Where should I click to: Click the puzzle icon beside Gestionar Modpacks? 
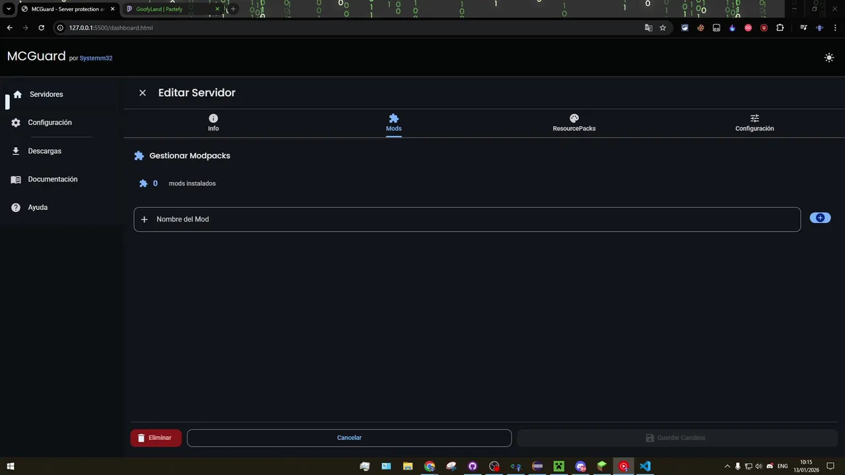[x=139, y=156]
